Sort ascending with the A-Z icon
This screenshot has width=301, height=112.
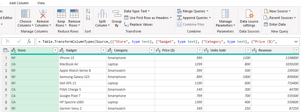click(88, 11)
